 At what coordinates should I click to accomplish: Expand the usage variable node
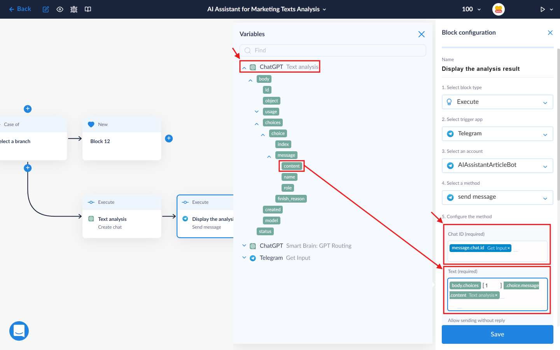(x=257, y=112)
